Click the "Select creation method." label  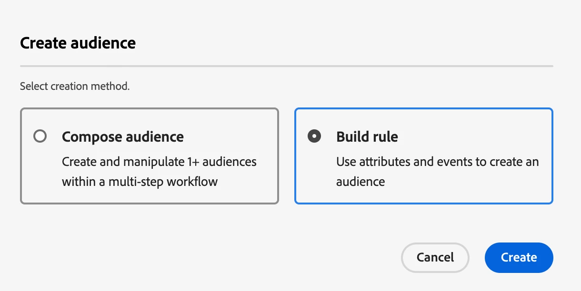[75, 87]
